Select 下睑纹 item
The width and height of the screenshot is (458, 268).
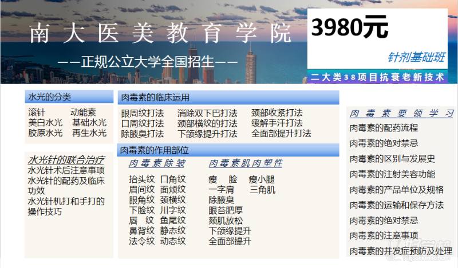[x=141, y=210]
